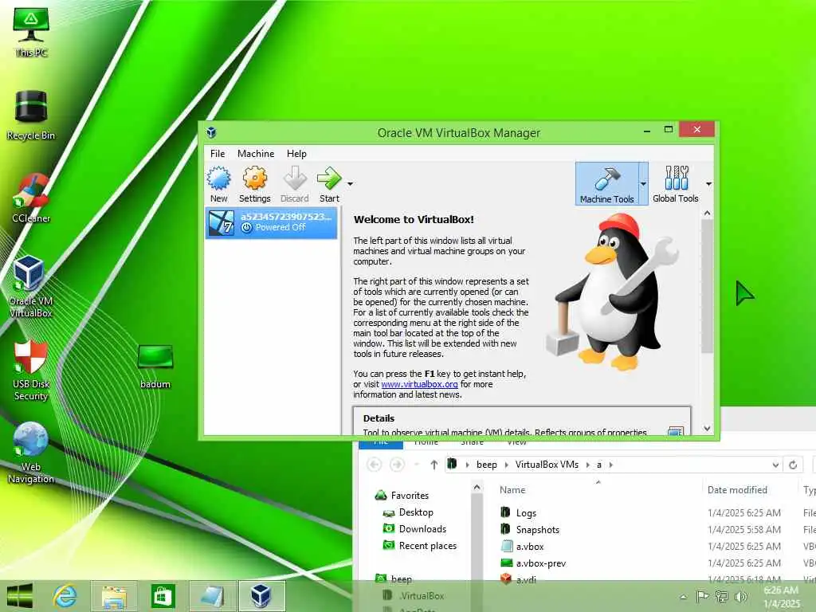Click the volume speaker tray icon
Image resolution: width=816 pixels, height=612 pixels.
(x=740, y=596)
